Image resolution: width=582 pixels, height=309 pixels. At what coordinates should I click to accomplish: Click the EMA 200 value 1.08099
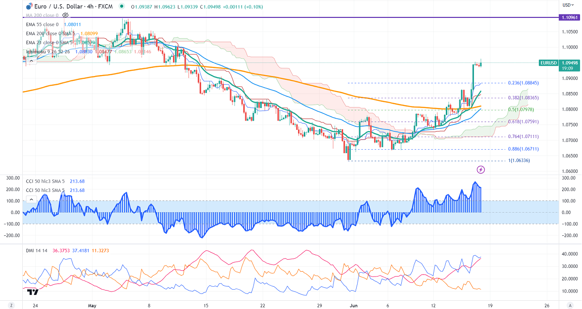[x=90, y=33]
